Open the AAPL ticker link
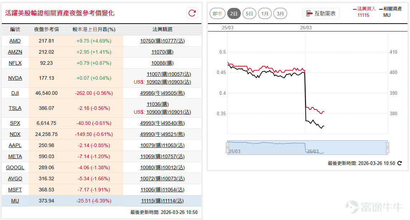 [x=15, y=145]
